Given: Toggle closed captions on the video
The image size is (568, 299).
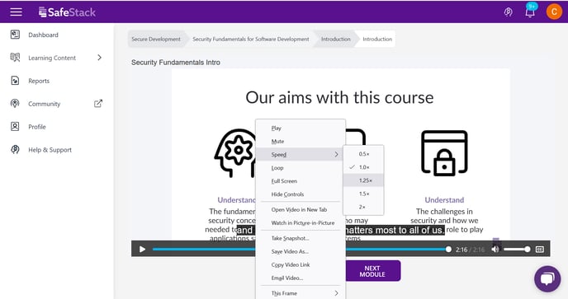Looking at the screenshot, I should click(x=540, y=250).
